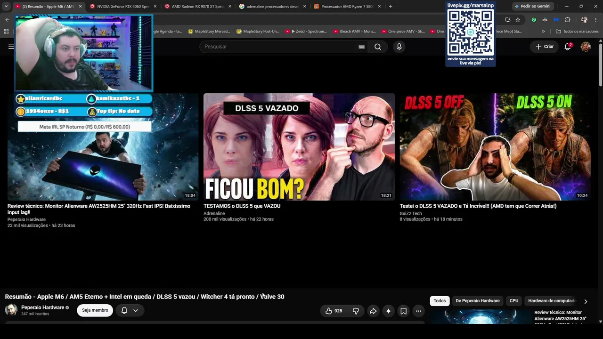Share the current video

[373, 311]
